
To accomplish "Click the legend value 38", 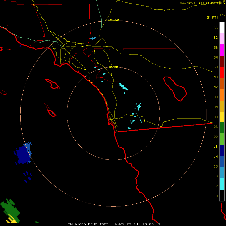I will coord(216,97).
